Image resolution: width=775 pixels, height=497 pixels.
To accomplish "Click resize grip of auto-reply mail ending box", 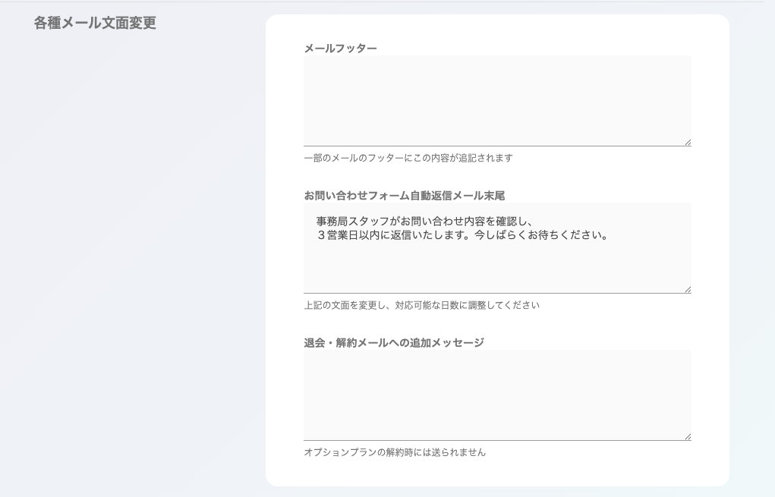I will pyautogui.click(x=688, y=289).
